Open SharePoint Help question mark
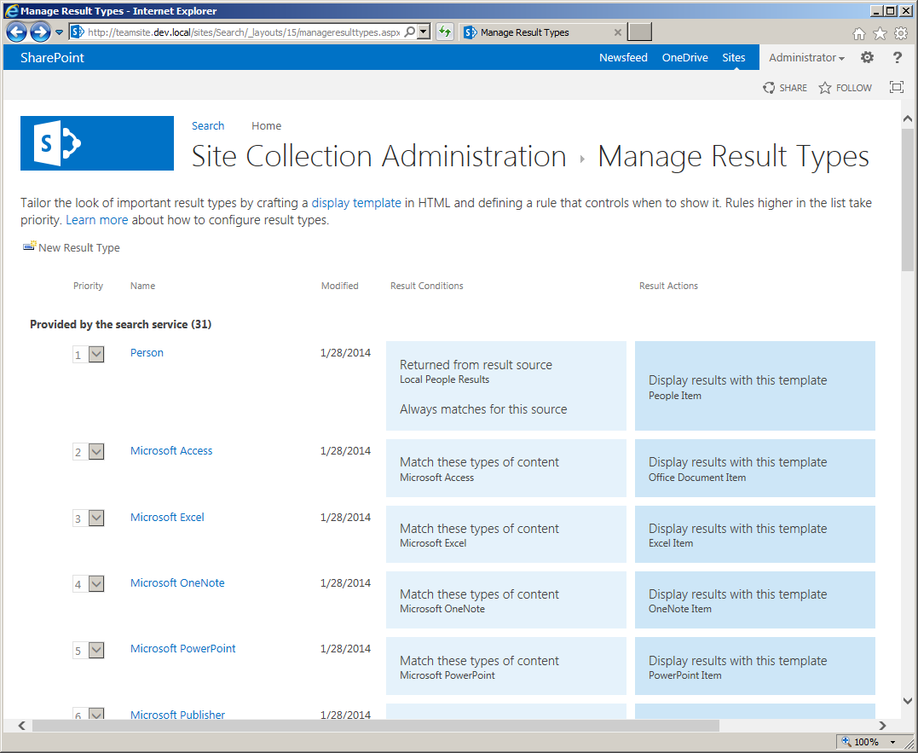The image size is (918, 753). pyautogui.click(x=897, y=57)
